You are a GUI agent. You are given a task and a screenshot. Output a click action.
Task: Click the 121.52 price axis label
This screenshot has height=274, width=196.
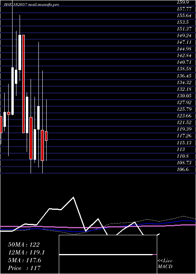(185, 122)
